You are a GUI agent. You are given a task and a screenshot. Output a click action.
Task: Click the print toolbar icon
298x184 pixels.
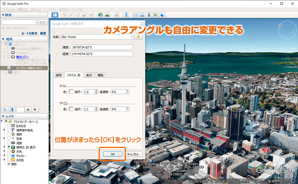coord(142,15)
